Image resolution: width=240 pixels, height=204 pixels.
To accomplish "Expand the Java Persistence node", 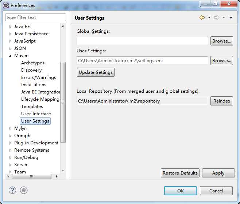I will [10, 34].
